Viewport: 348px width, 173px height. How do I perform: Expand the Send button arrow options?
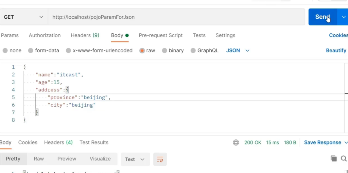coord(343,17)
